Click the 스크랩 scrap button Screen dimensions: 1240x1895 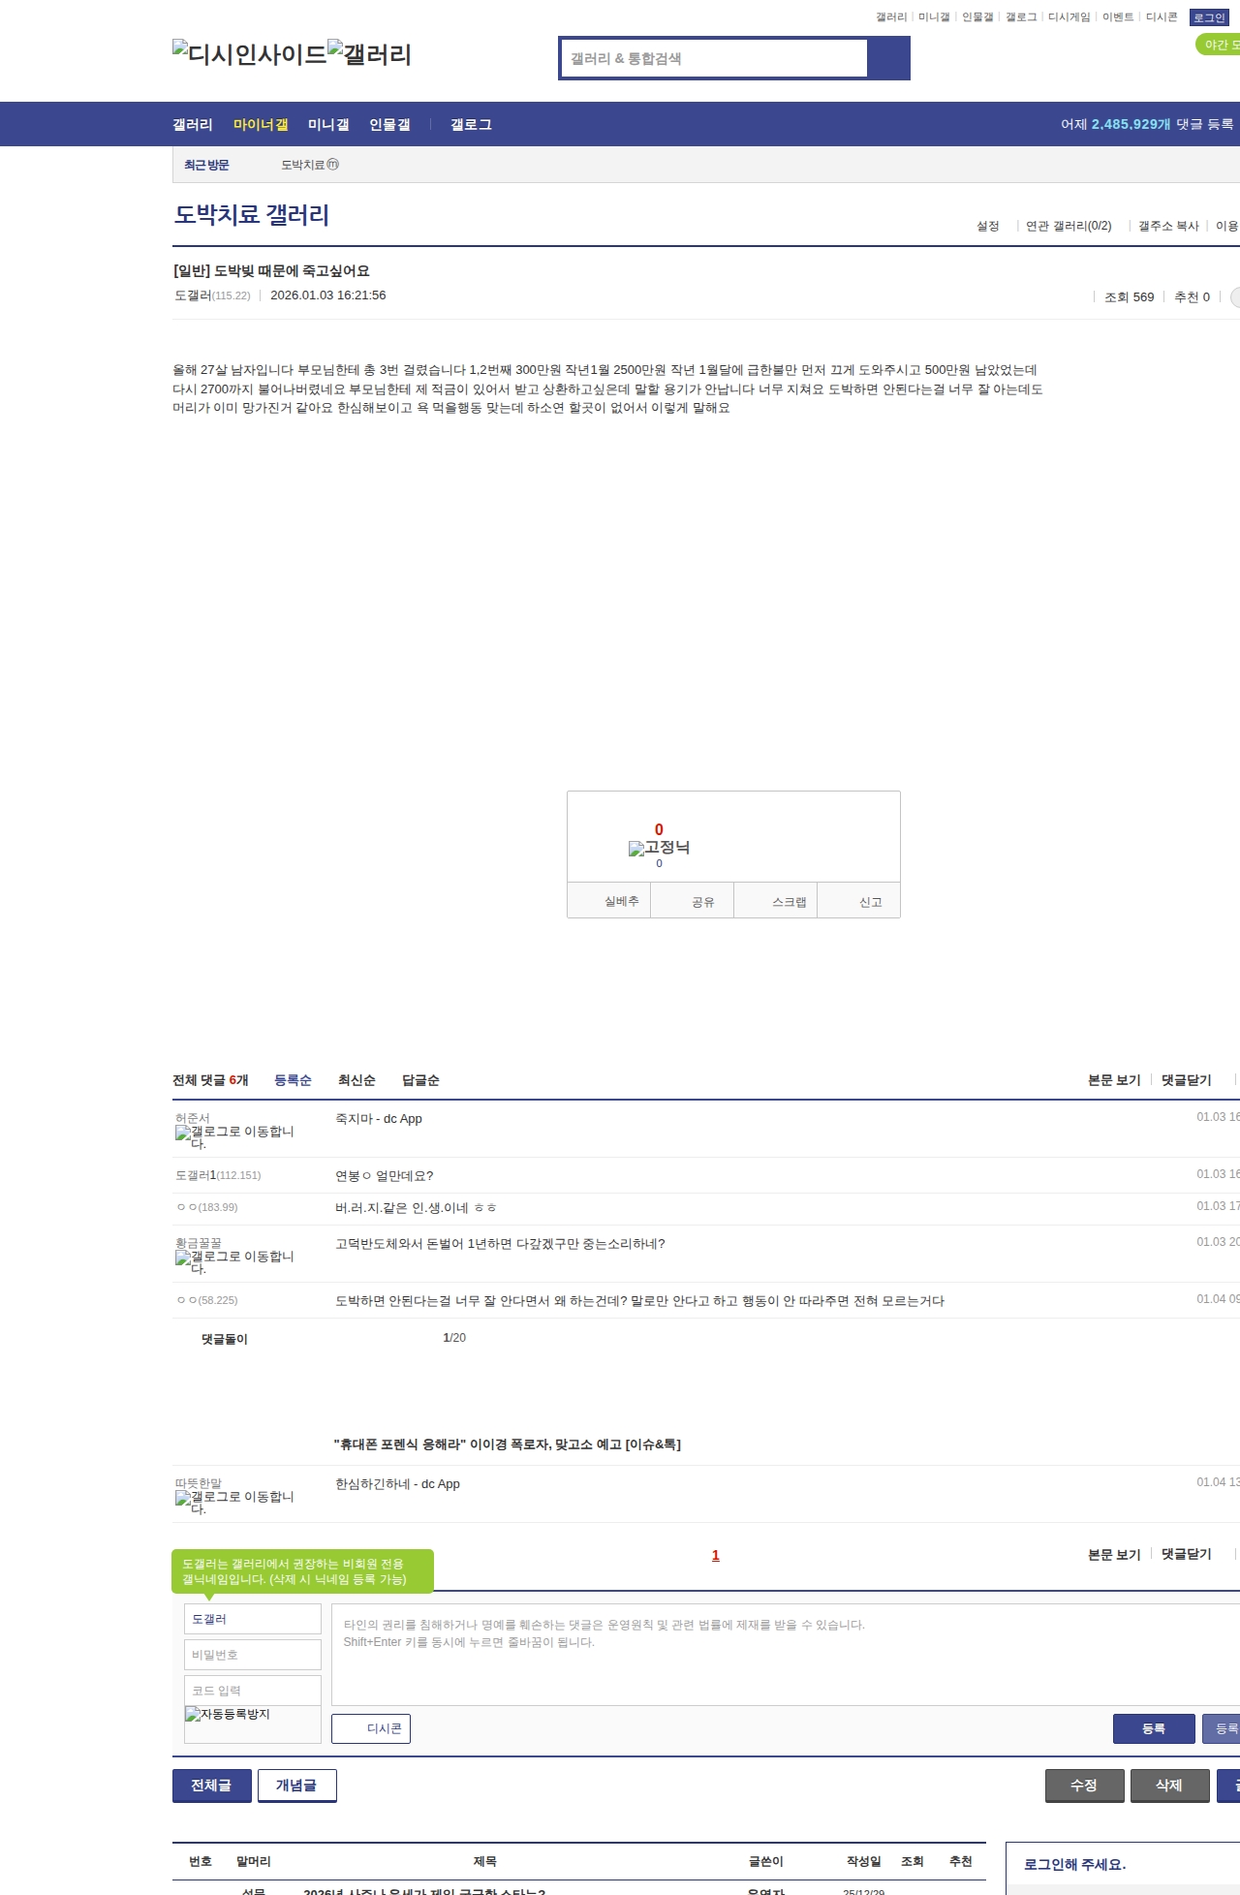click(x=776, y=901)
